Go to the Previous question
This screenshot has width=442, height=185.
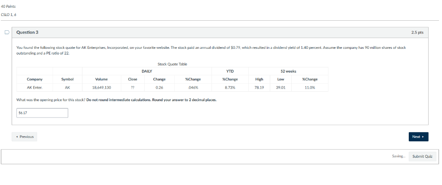[25, 137]
